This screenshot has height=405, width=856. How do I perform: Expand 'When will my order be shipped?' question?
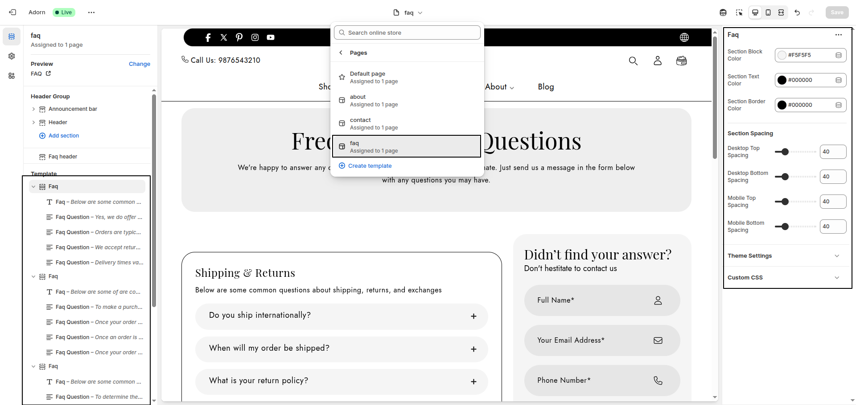click(x=342, y=349)
